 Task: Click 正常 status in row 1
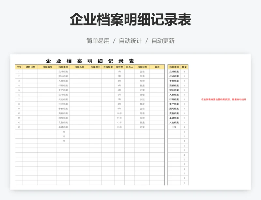coord(142,71)
